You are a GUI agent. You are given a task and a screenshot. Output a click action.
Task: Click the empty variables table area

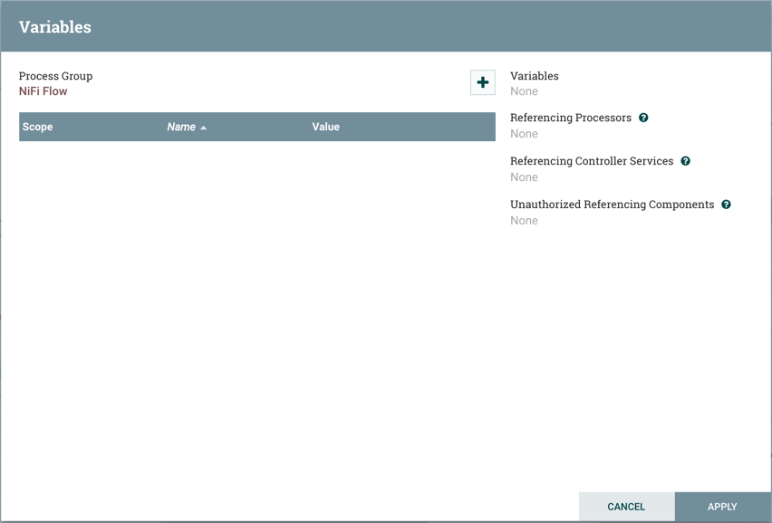257,308
